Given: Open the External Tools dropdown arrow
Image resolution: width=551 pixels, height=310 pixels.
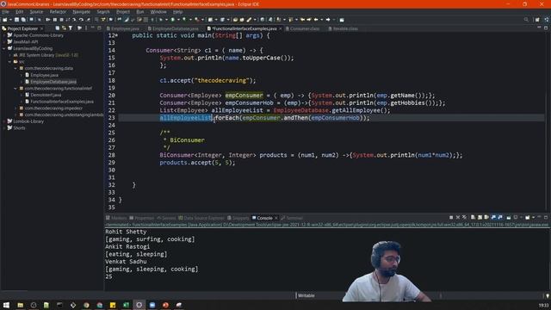Looking at the screenshot, I should [202, 20].
